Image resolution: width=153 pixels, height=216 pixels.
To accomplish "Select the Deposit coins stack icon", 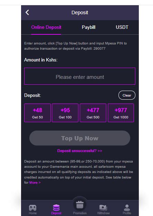I will pos(56,208).
